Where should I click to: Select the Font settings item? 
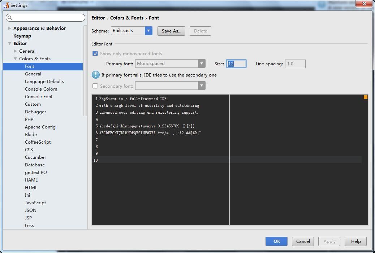click(x=43, y=66)
